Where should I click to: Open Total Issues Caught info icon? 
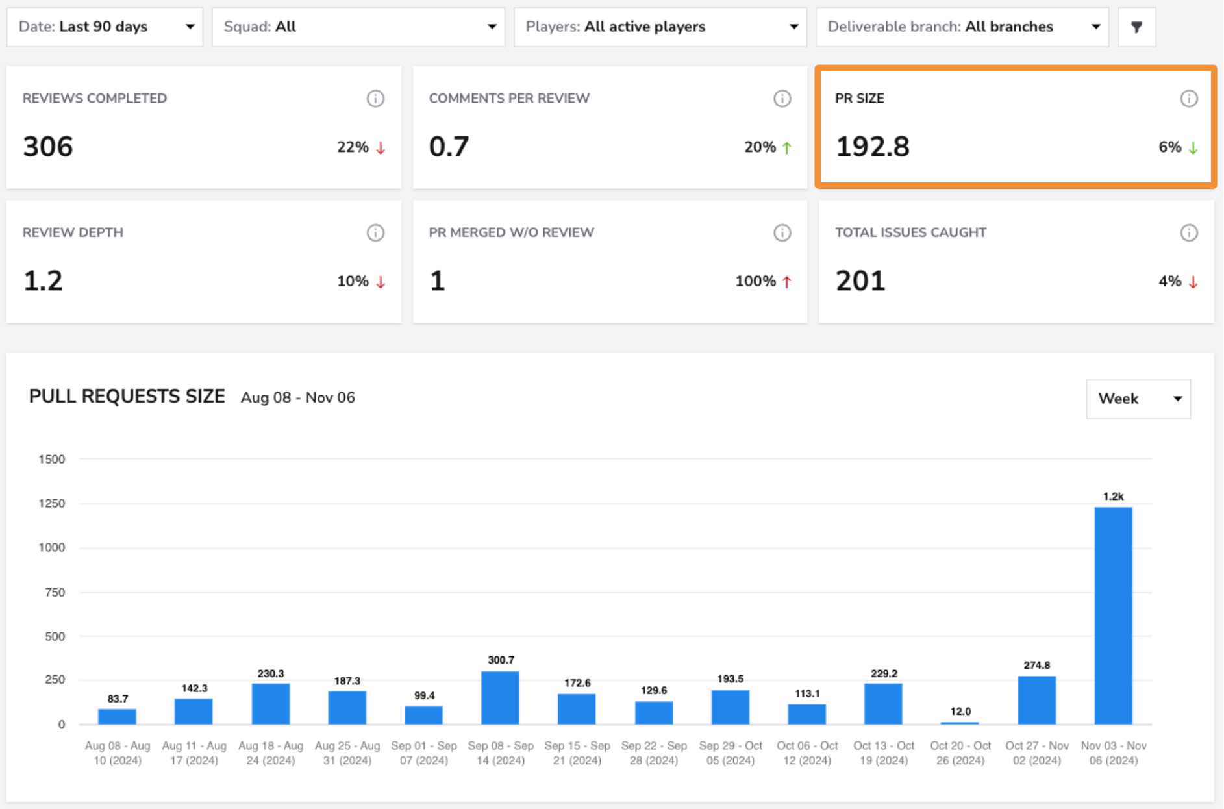pyautogui.click(x=1188, y=232)
